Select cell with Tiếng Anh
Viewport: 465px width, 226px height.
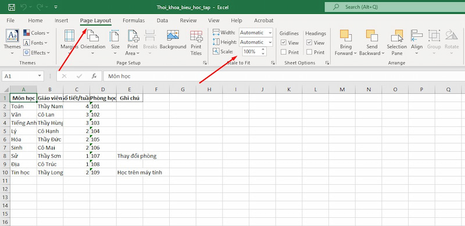click(x=23, y=123)
